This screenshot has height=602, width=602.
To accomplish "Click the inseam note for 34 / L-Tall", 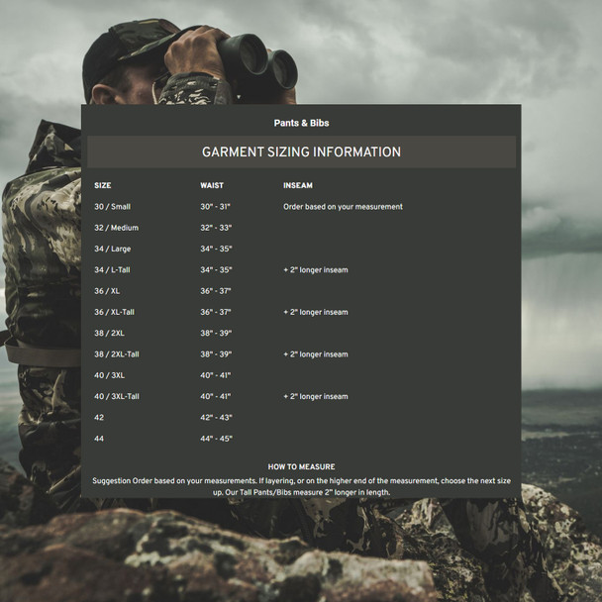I will point(316,270).
